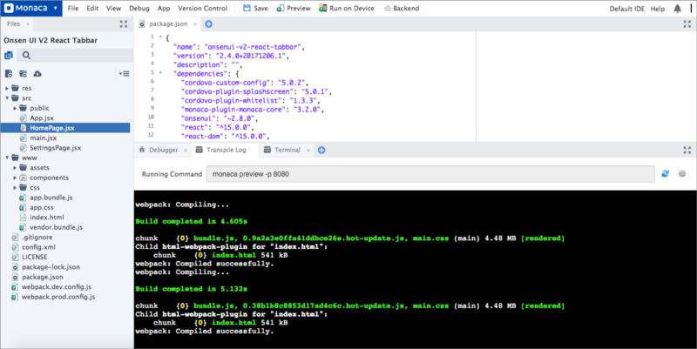The width and height of the screenshot is (697, 349).
Task: Open the Version Control menu
Action: click(x=202, y=9)
